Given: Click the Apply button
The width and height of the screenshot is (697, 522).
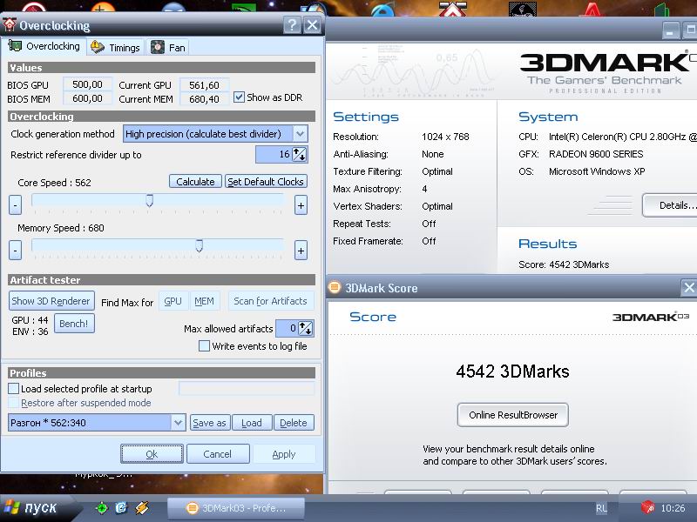Looking at the screenshot, I should point(284,454).
